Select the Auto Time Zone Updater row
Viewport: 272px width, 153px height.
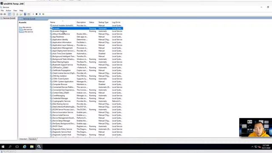pos(86,54)
